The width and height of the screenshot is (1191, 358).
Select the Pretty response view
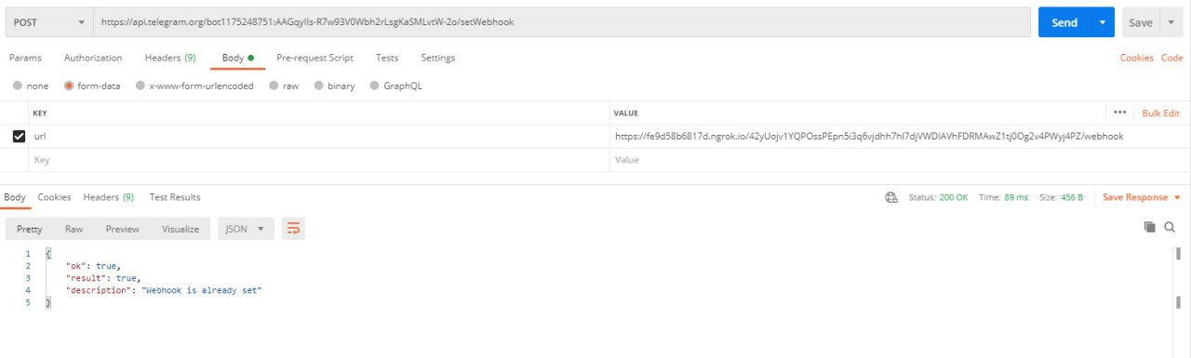point(30,229)
